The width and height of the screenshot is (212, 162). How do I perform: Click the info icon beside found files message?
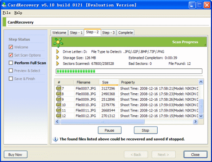coord(55,139)
